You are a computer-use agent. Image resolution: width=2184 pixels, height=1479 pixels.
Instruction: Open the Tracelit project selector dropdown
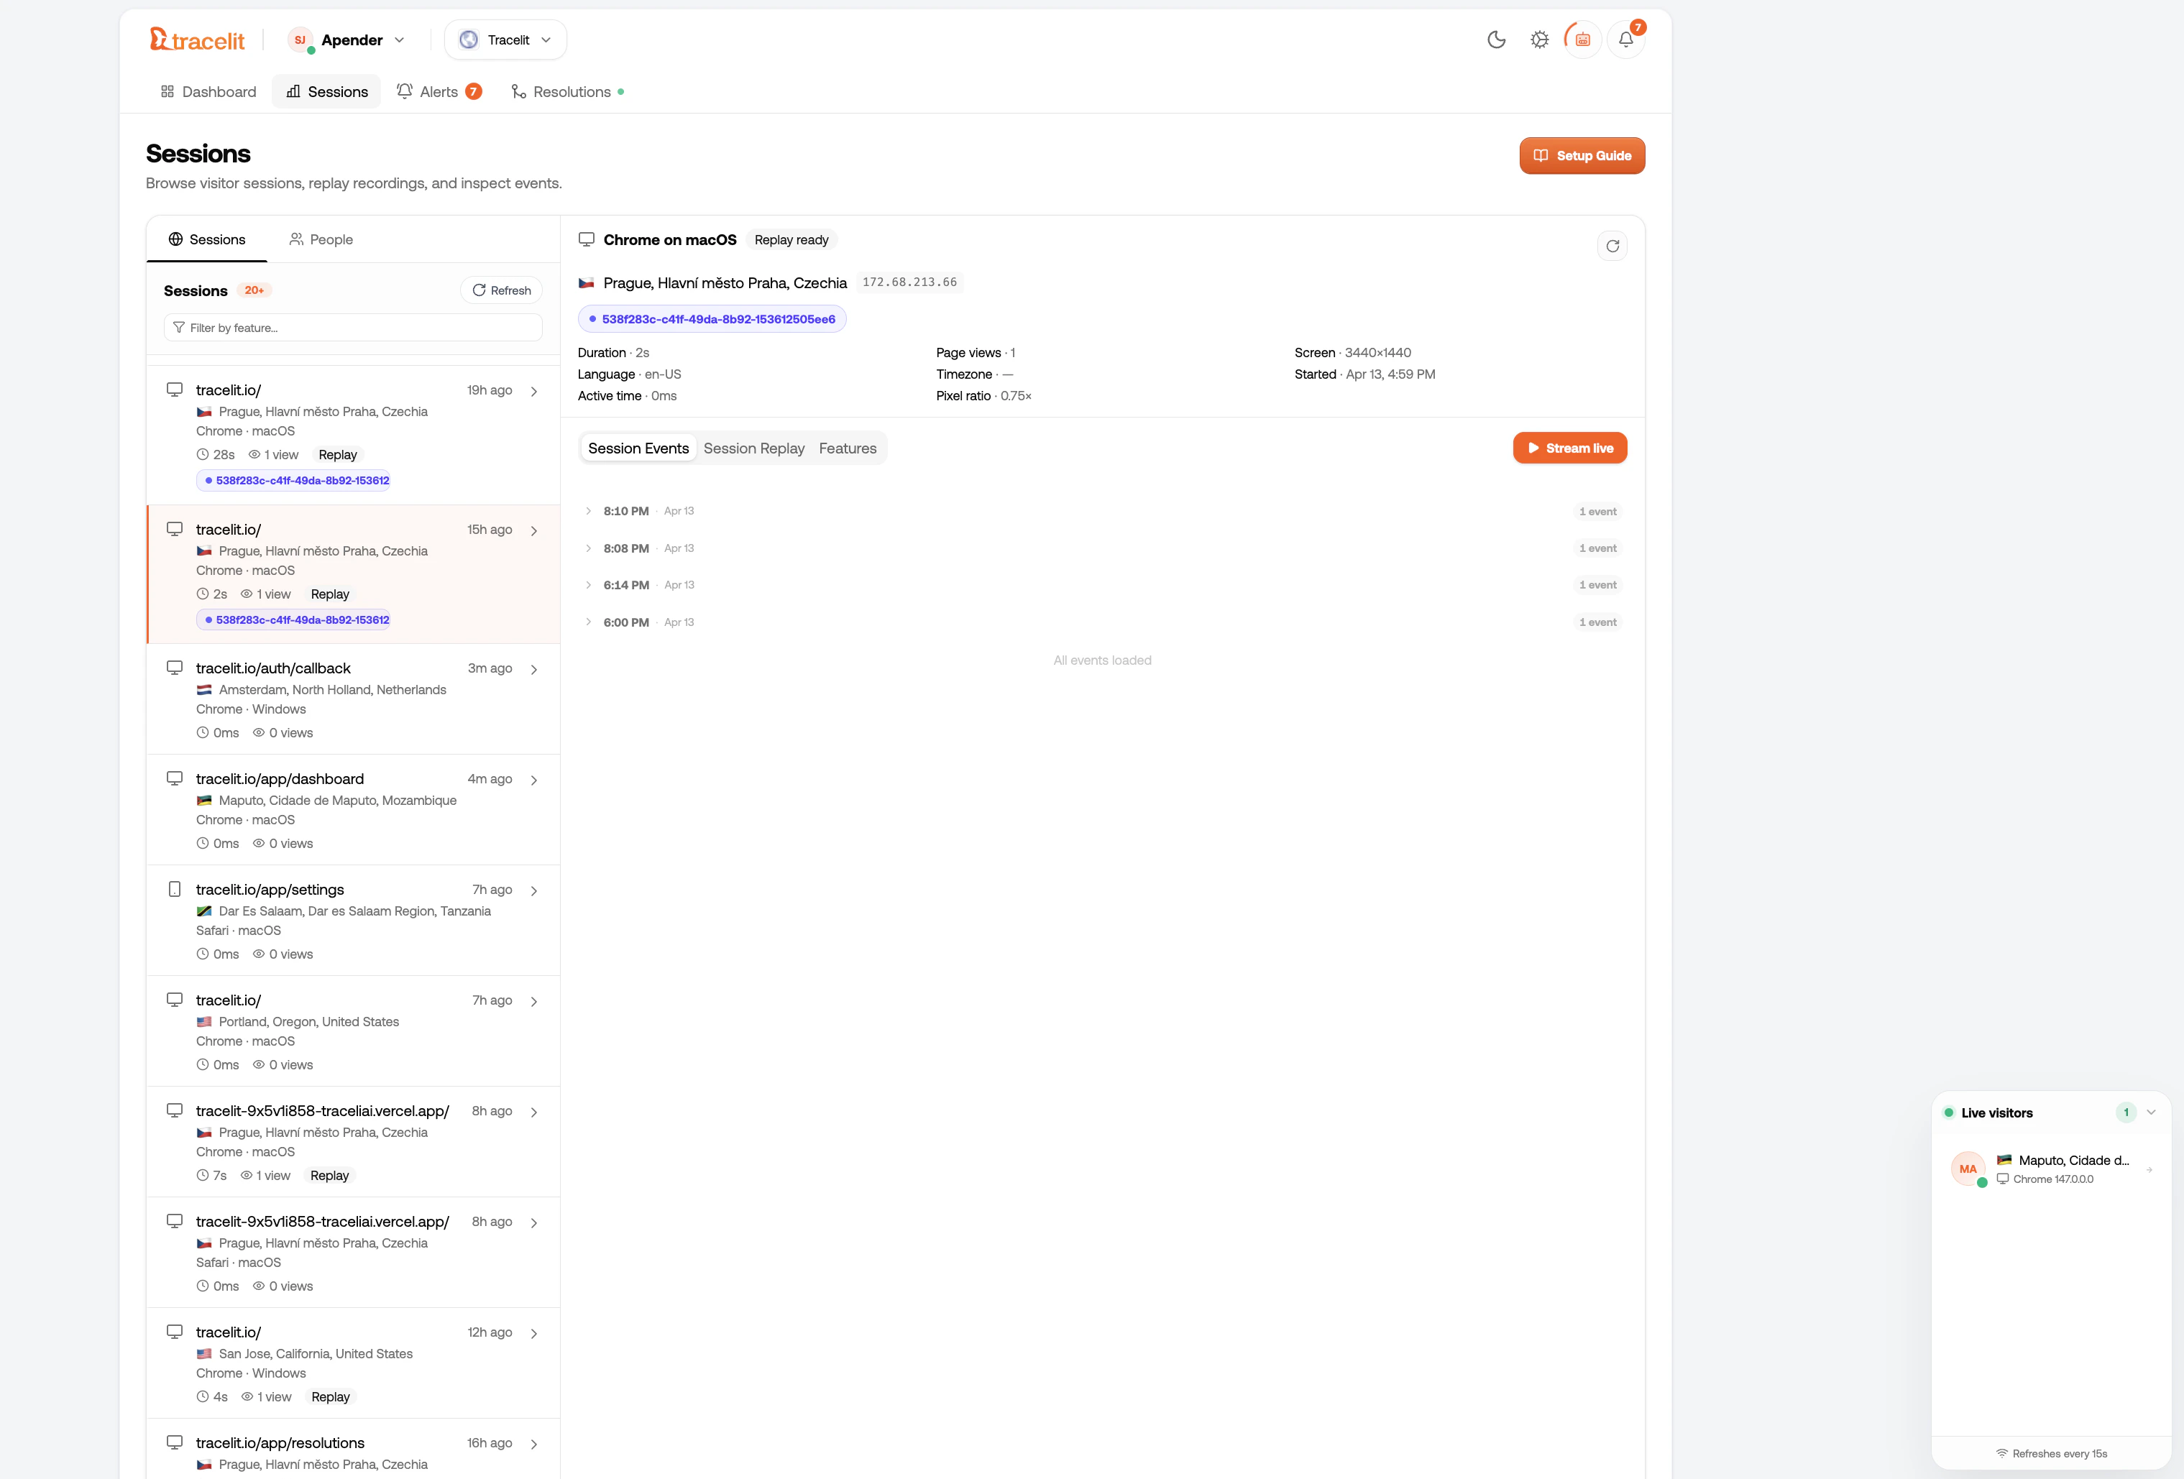tap(505, 40)
